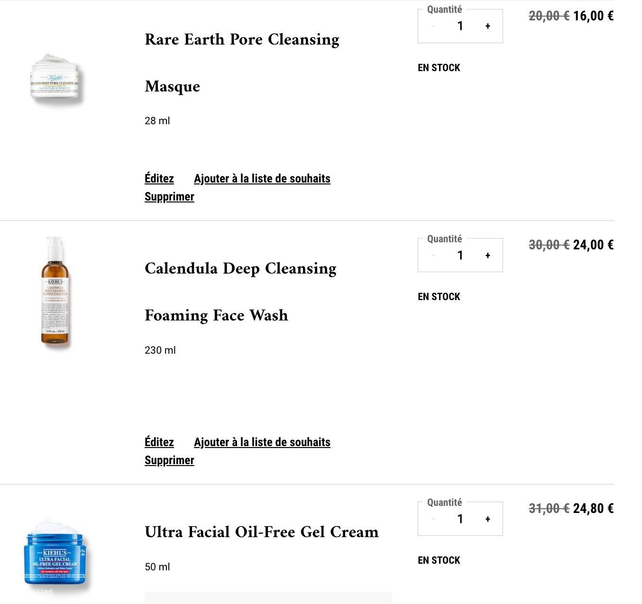Remove Rare Earth Pore Cleansing Masque from cart
The width and height of the screenshot is (642, 604).
click(169, 197)
